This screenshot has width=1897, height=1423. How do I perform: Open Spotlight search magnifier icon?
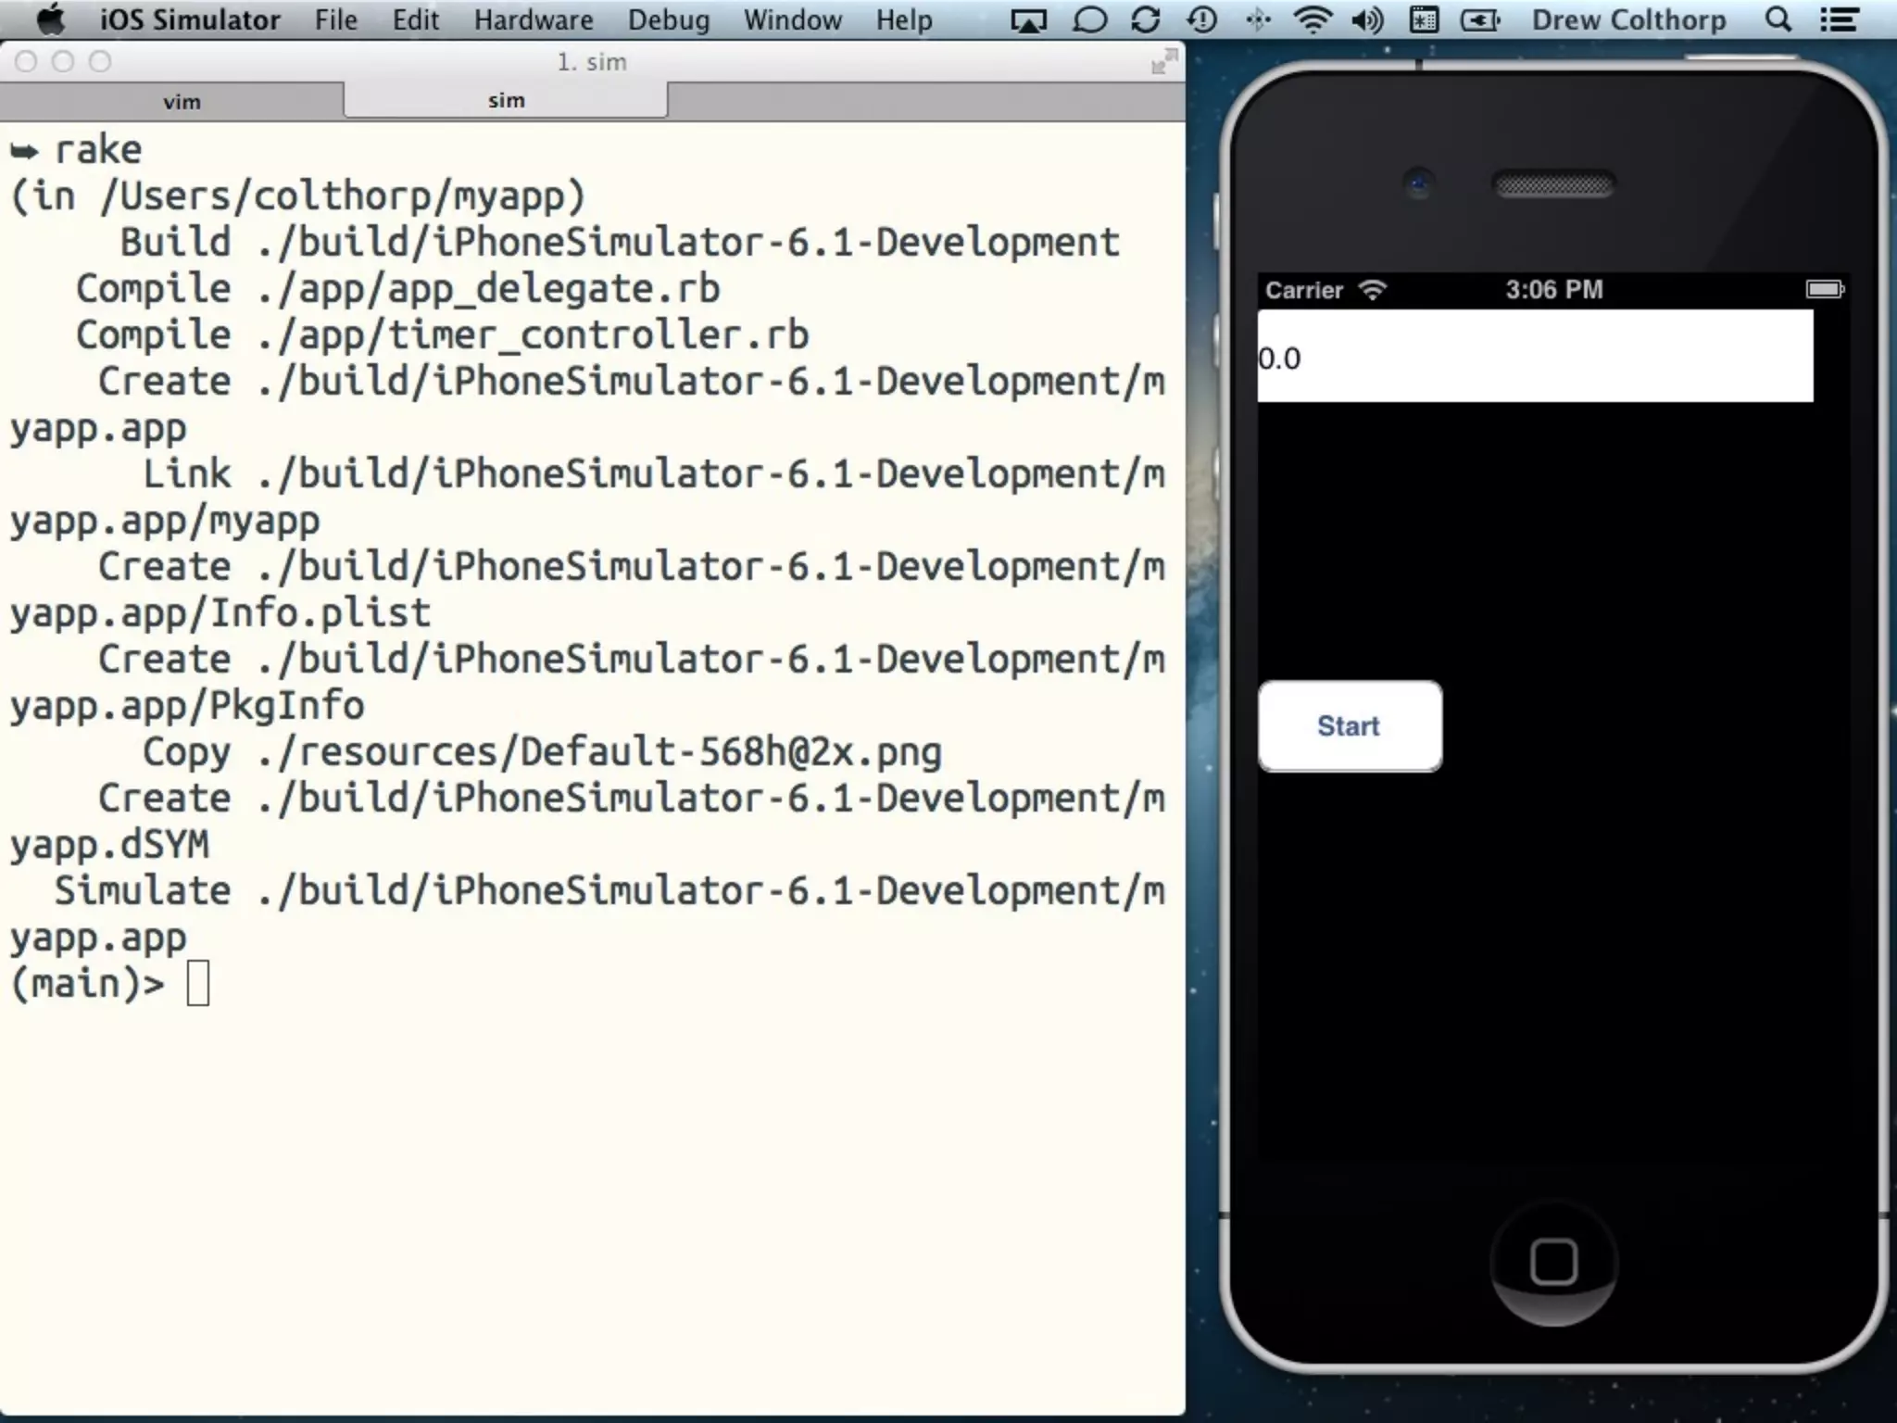pos(1778,19)
